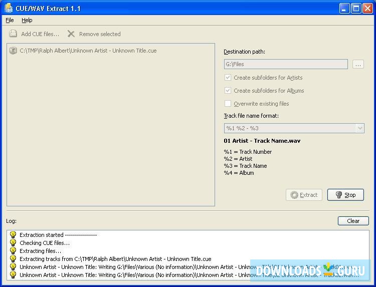Click the 'Track file name format:' label
376x287 pixels.
251,116
